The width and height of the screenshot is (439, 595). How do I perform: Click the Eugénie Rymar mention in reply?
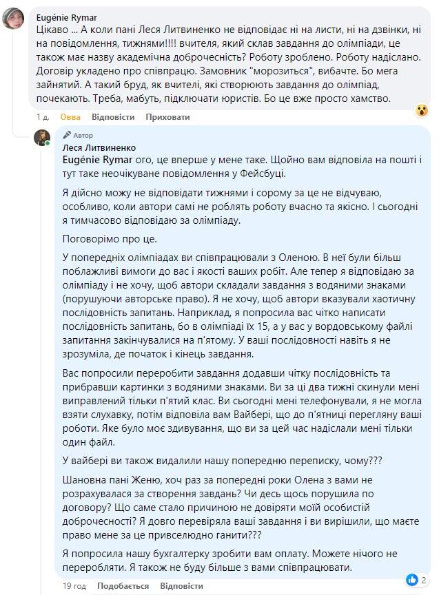click(98, 160)
